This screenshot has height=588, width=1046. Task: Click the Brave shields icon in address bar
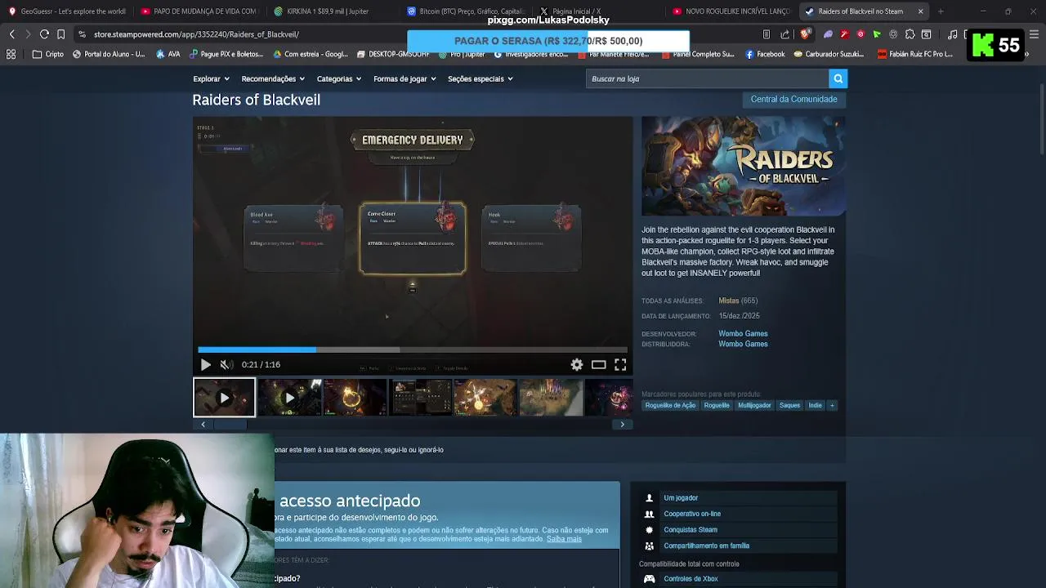805,34
